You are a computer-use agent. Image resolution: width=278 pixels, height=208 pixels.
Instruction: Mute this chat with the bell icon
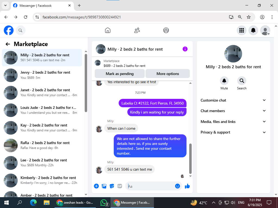pos(224,81)
